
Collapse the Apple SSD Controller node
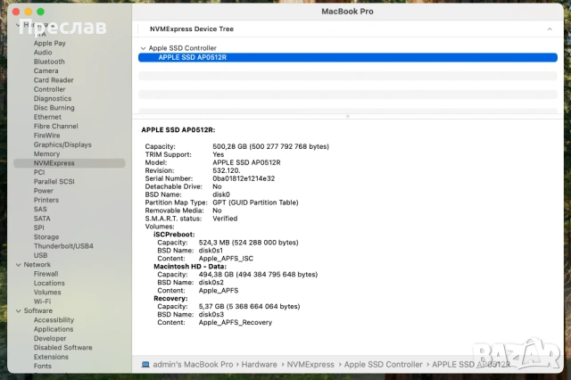pyautogui.click(x=143, y=48)
